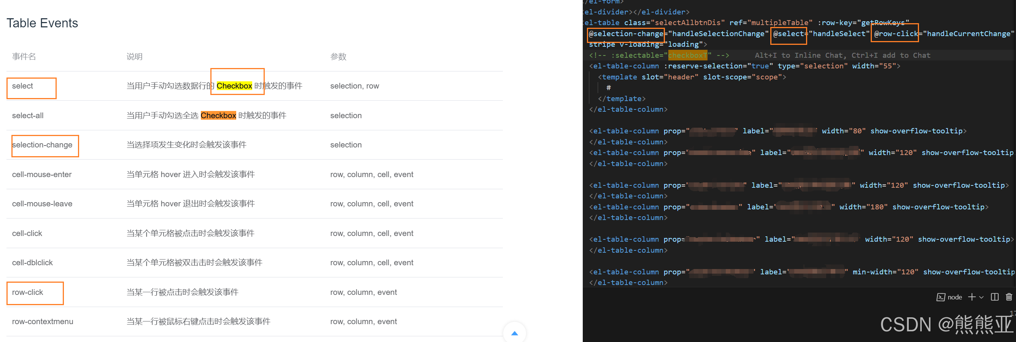Click the highlighted checkboxT text in the code comment
The height and width of the screenshot is (342, 1016).
[688, 55]
